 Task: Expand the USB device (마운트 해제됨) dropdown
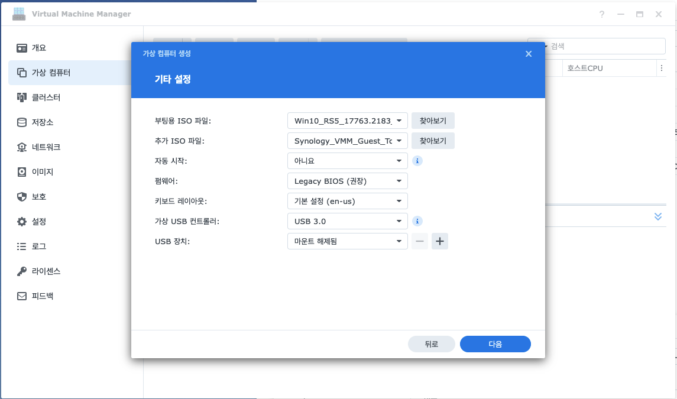[348, 241]
